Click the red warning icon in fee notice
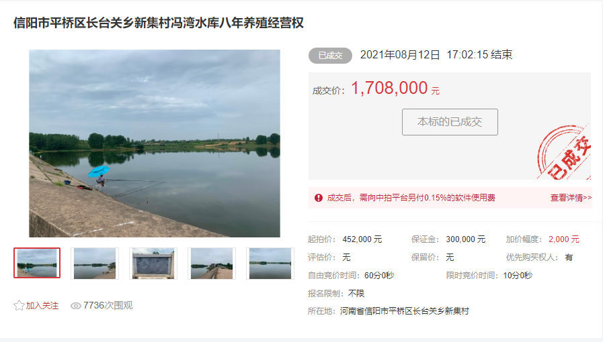The width and height of the screenshot is (603, 342). (319, 198)
